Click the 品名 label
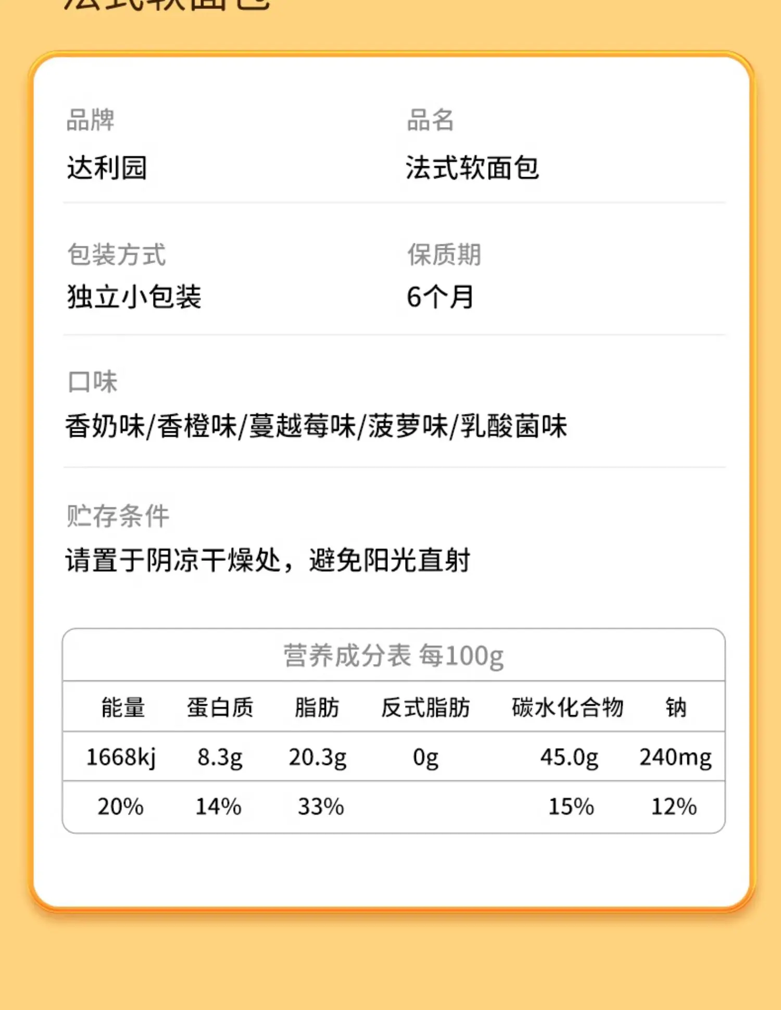This screenshot has width=781, height=1010. pos(430,120)
